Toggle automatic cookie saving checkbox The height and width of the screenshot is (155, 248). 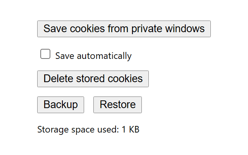point(45,54)
